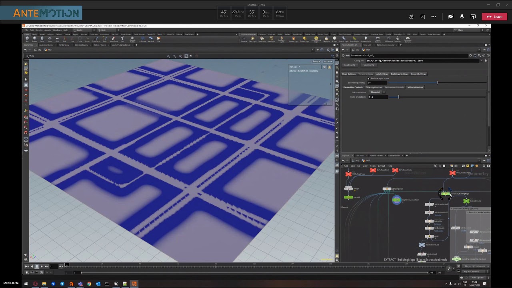Open Config file path dropdown arrow
The image size is (512, 288).
click(481, 60)
